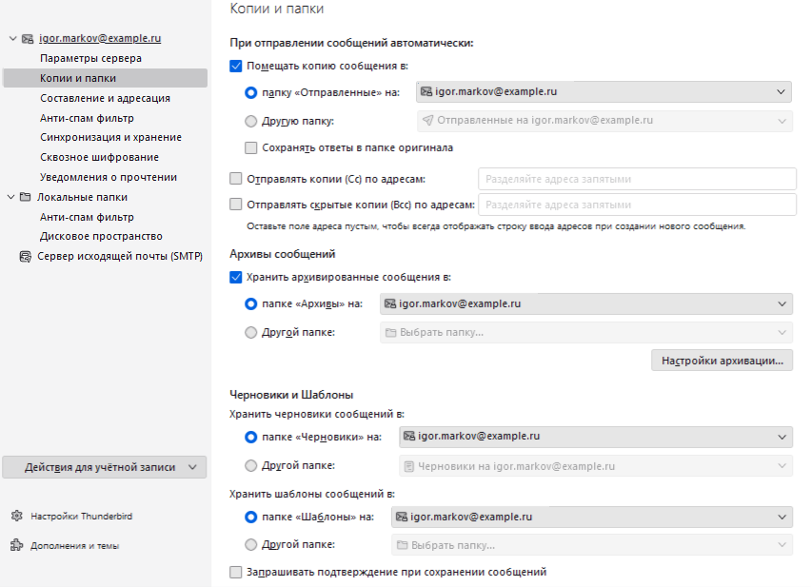Enable «Сохранять ответы в папке оригинала»
Viewport: 811px width, 587px height.
(x=251, y=147)
